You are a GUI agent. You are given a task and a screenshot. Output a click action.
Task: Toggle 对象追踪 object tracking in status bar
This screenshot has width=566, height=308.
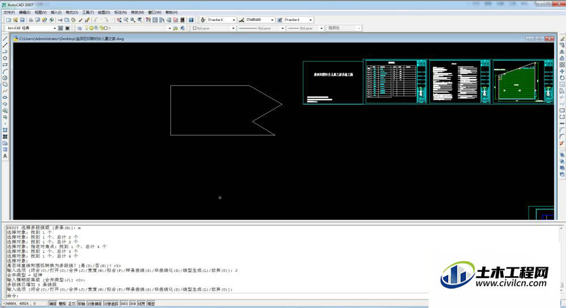click(111, 303)
